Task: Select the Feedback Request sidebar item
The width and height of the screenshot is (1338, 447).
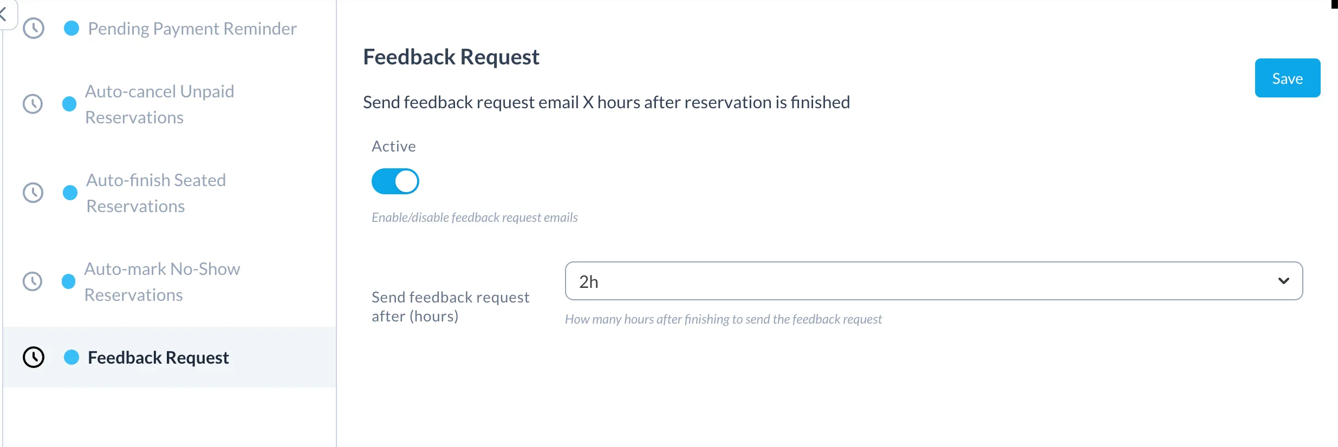Action: (170, 357)
